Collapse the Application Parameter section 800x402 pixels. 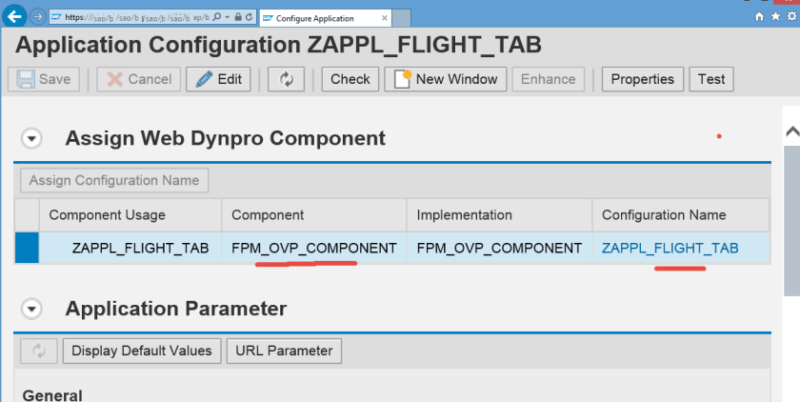pyautogui.click(x=32, y=309)
